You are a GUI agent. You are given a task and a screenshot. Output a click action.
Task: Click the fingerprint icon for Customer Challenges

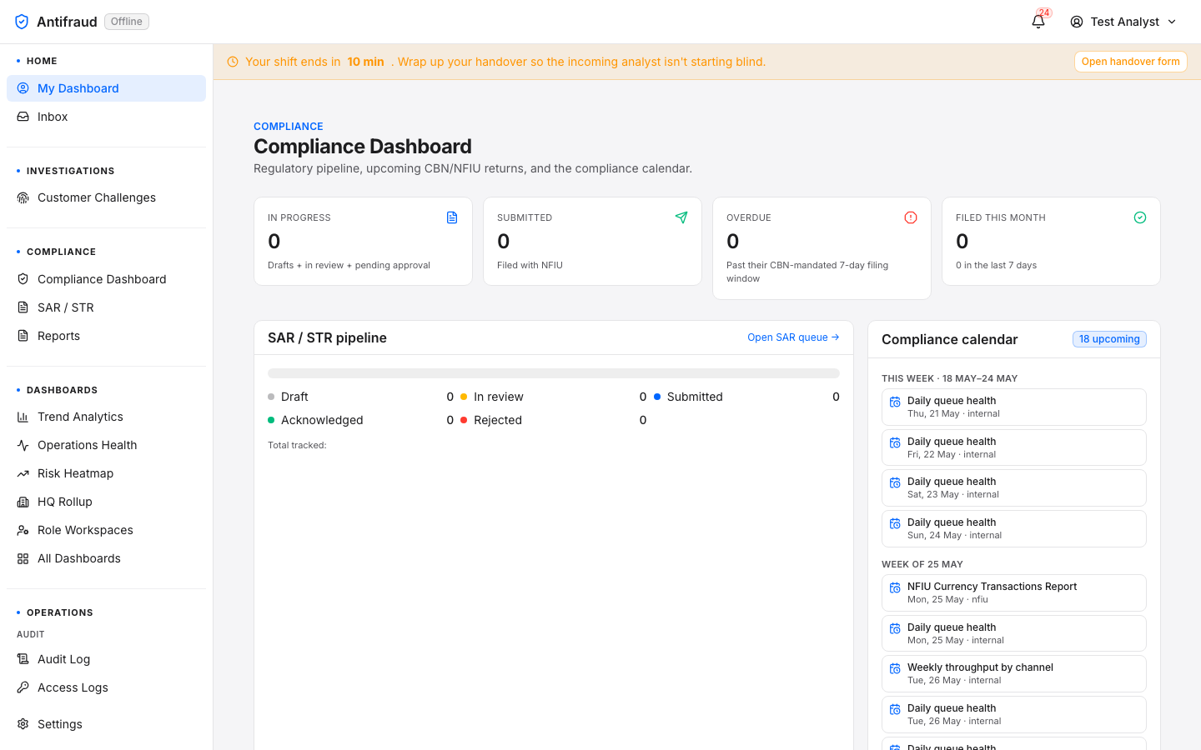[23, 197]
